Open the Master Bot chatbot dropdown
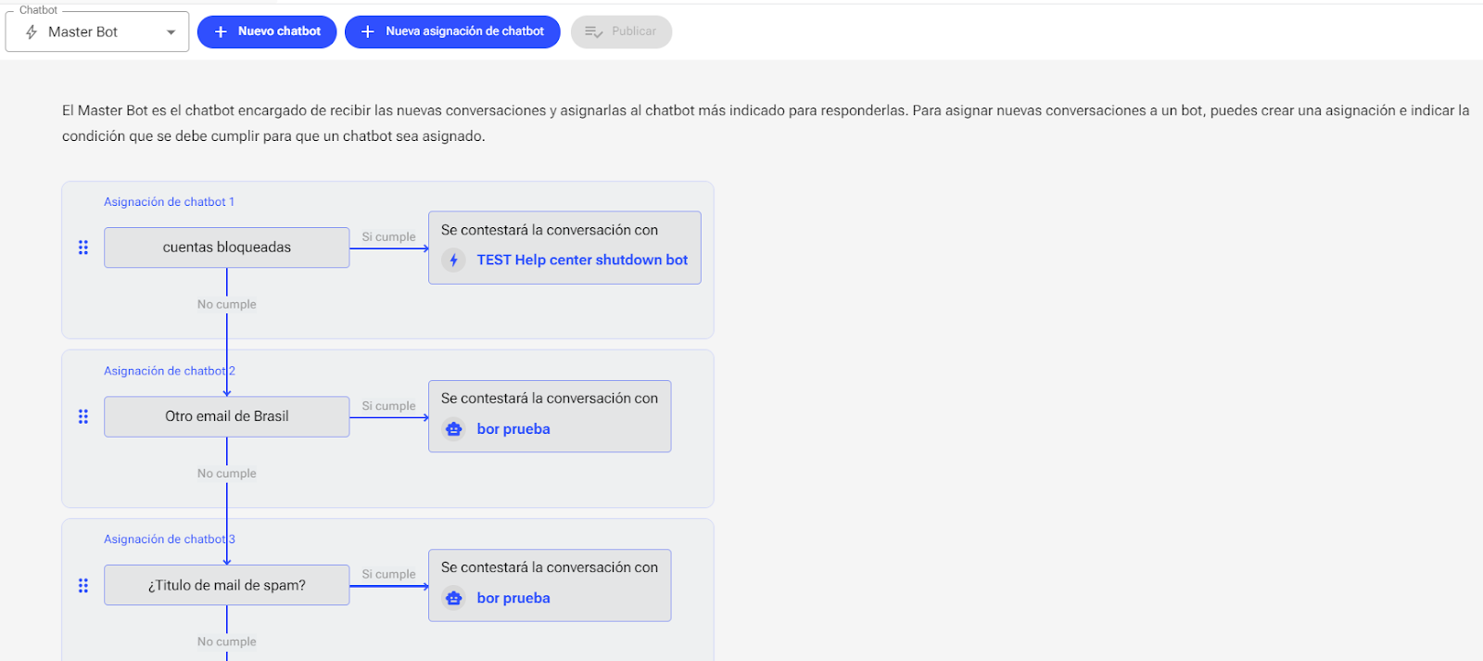The image size is (1483, 661). pyautogui.click(x=97, y=32)
